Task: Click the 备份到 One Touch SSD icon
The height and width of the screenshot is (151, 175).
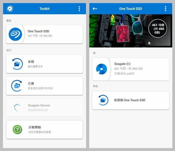Action: 104,100
